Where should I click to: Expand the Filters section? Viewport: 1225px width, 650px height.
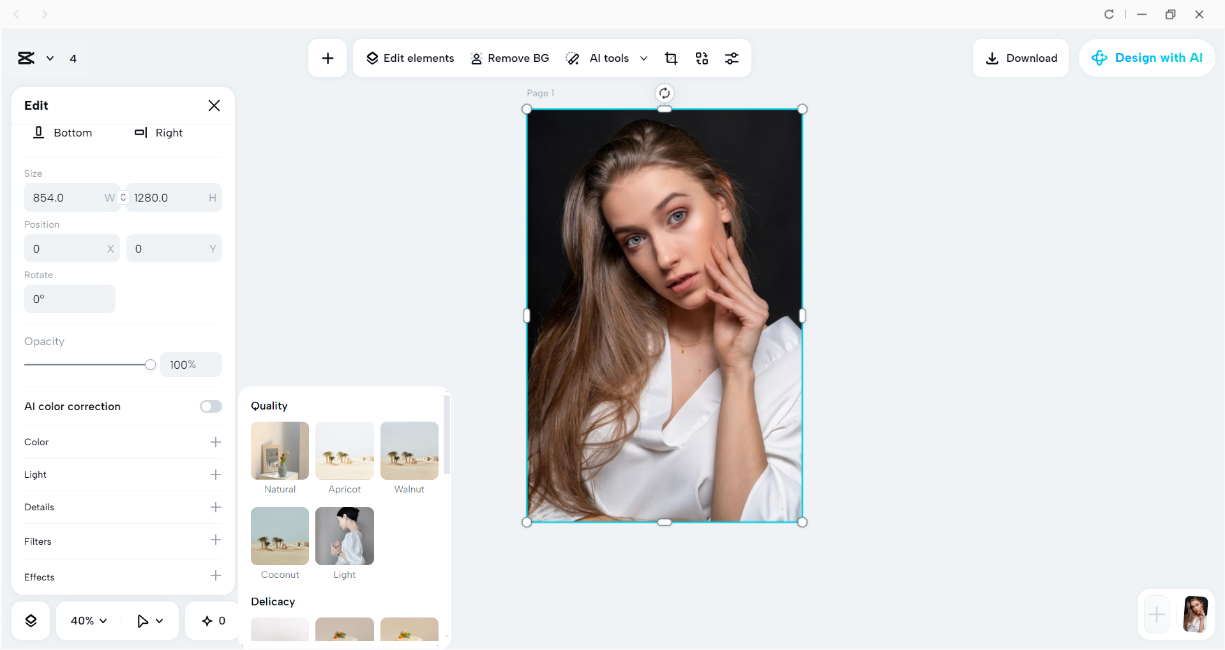(216, 541)
